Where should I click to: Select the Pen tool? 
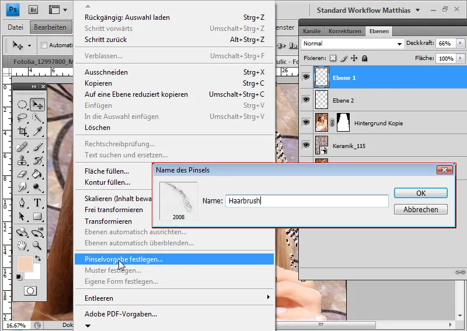click(x=22, y=203)
